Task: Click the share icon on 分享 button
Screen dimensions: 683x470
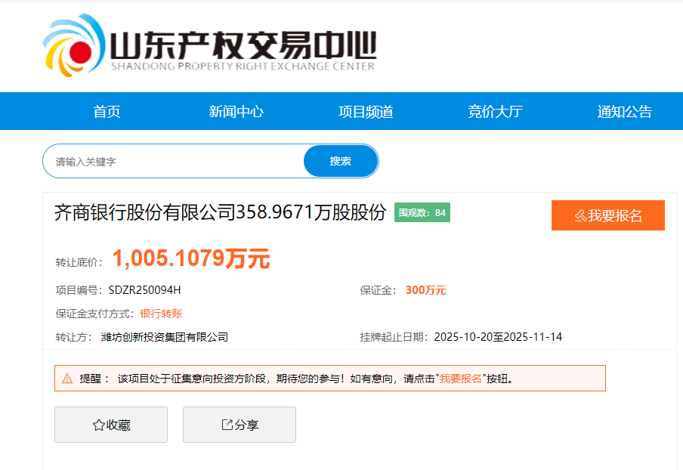Action: (x=227, y=425)
